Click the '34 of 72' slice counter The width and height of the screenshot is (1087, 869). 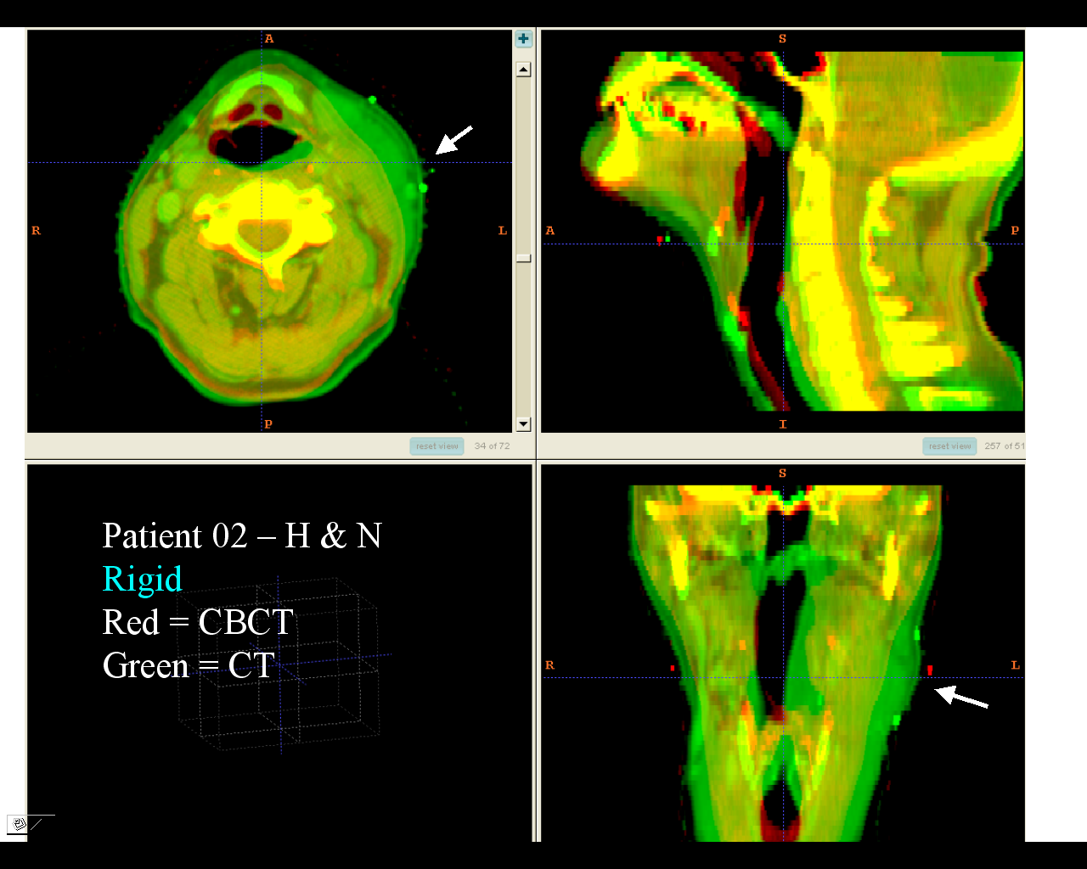click(x=492, y=446)
